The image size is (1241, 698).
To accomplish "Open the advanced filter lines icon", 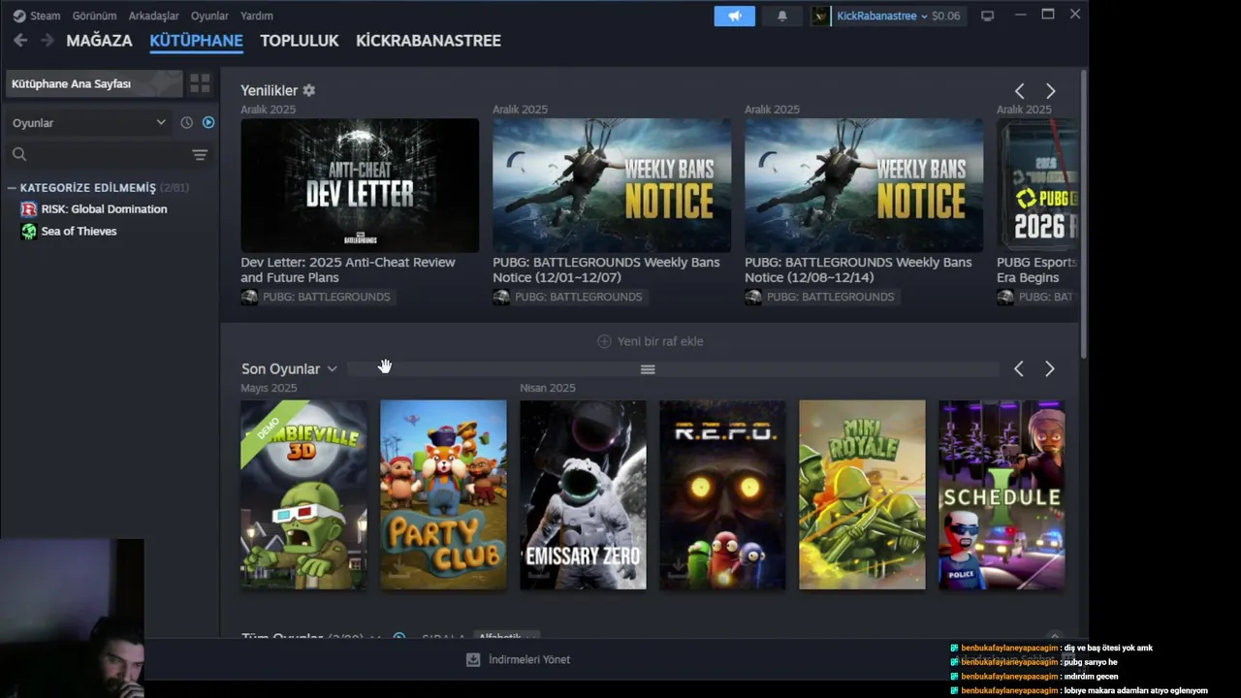I will tap(200, 154).
